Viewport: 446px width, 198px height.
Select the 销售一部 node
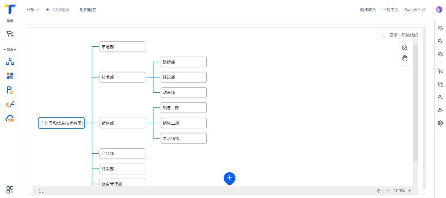(184, 108)
